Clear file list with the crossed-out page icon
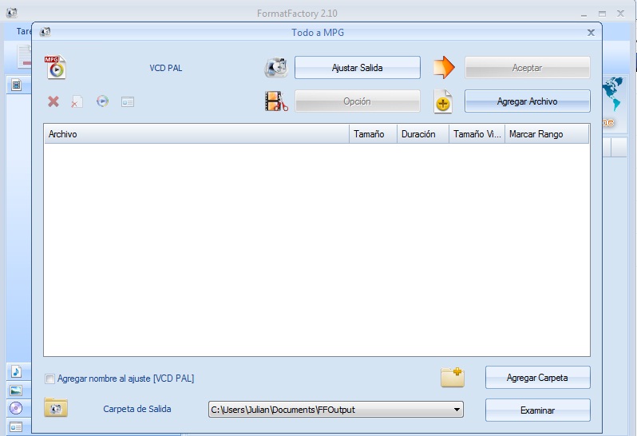The image size is (637, 436). pos(77,101)
